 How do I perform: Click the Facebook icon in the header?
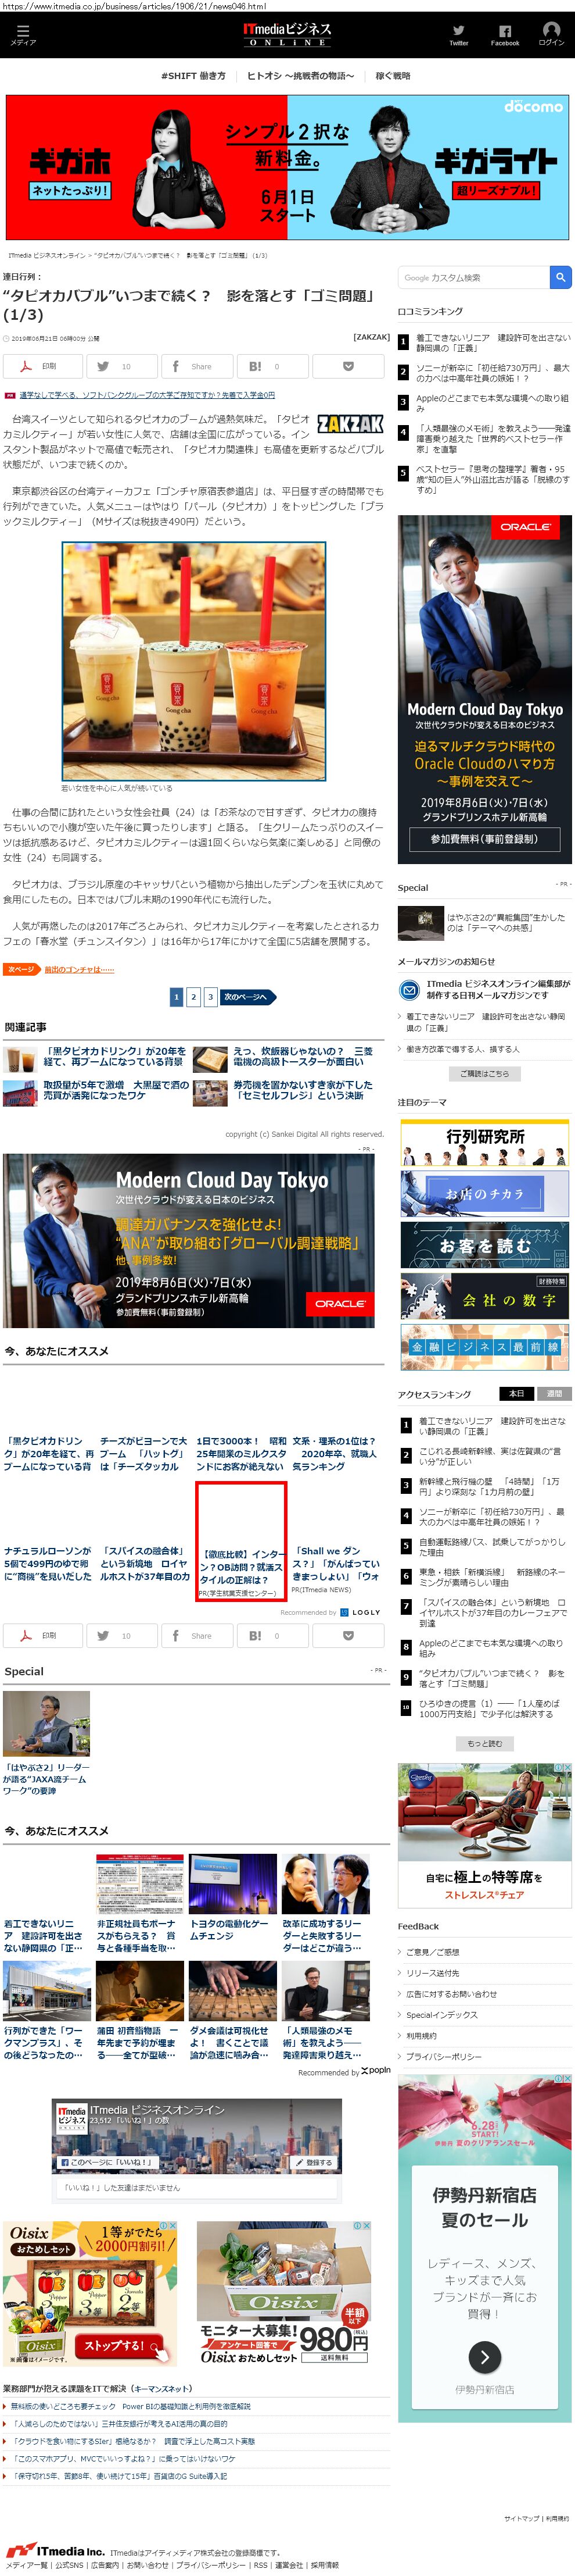504,34
